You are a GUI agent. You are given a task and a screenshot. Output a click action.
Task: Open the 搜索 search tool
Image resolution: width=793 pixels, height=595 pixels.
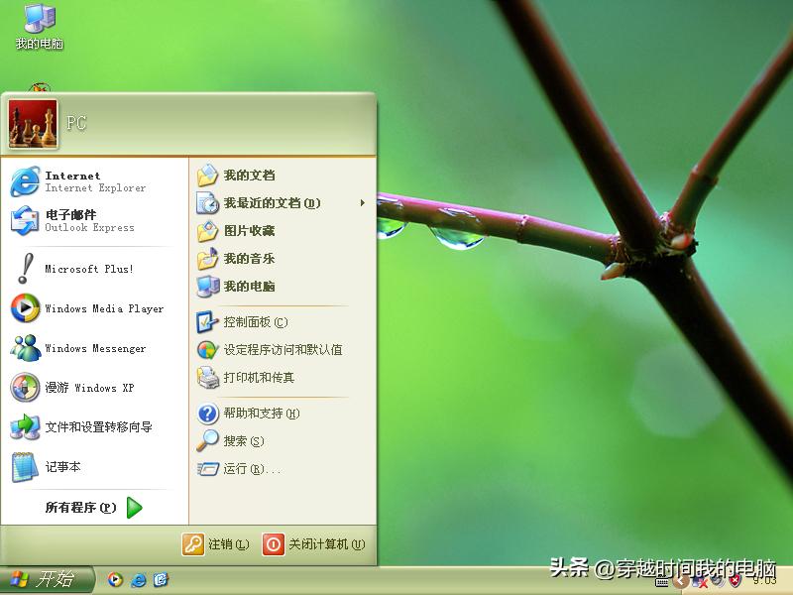(x=235, y=440)
